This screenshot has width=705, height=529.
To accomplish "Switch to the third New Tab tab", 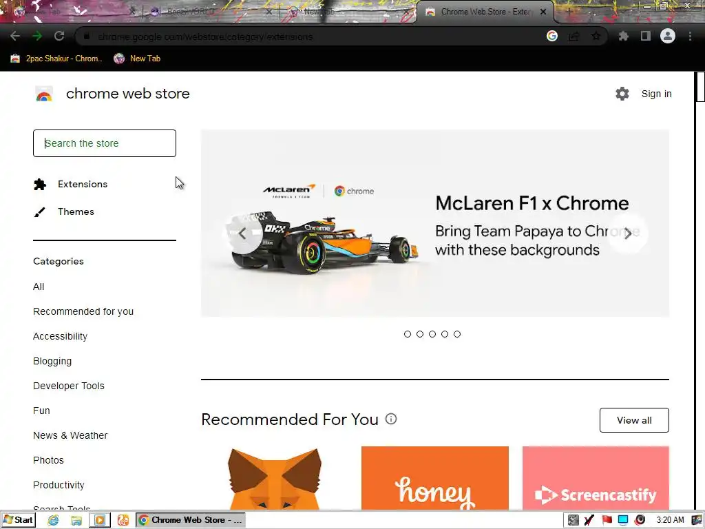I will (x=346, y=12).
